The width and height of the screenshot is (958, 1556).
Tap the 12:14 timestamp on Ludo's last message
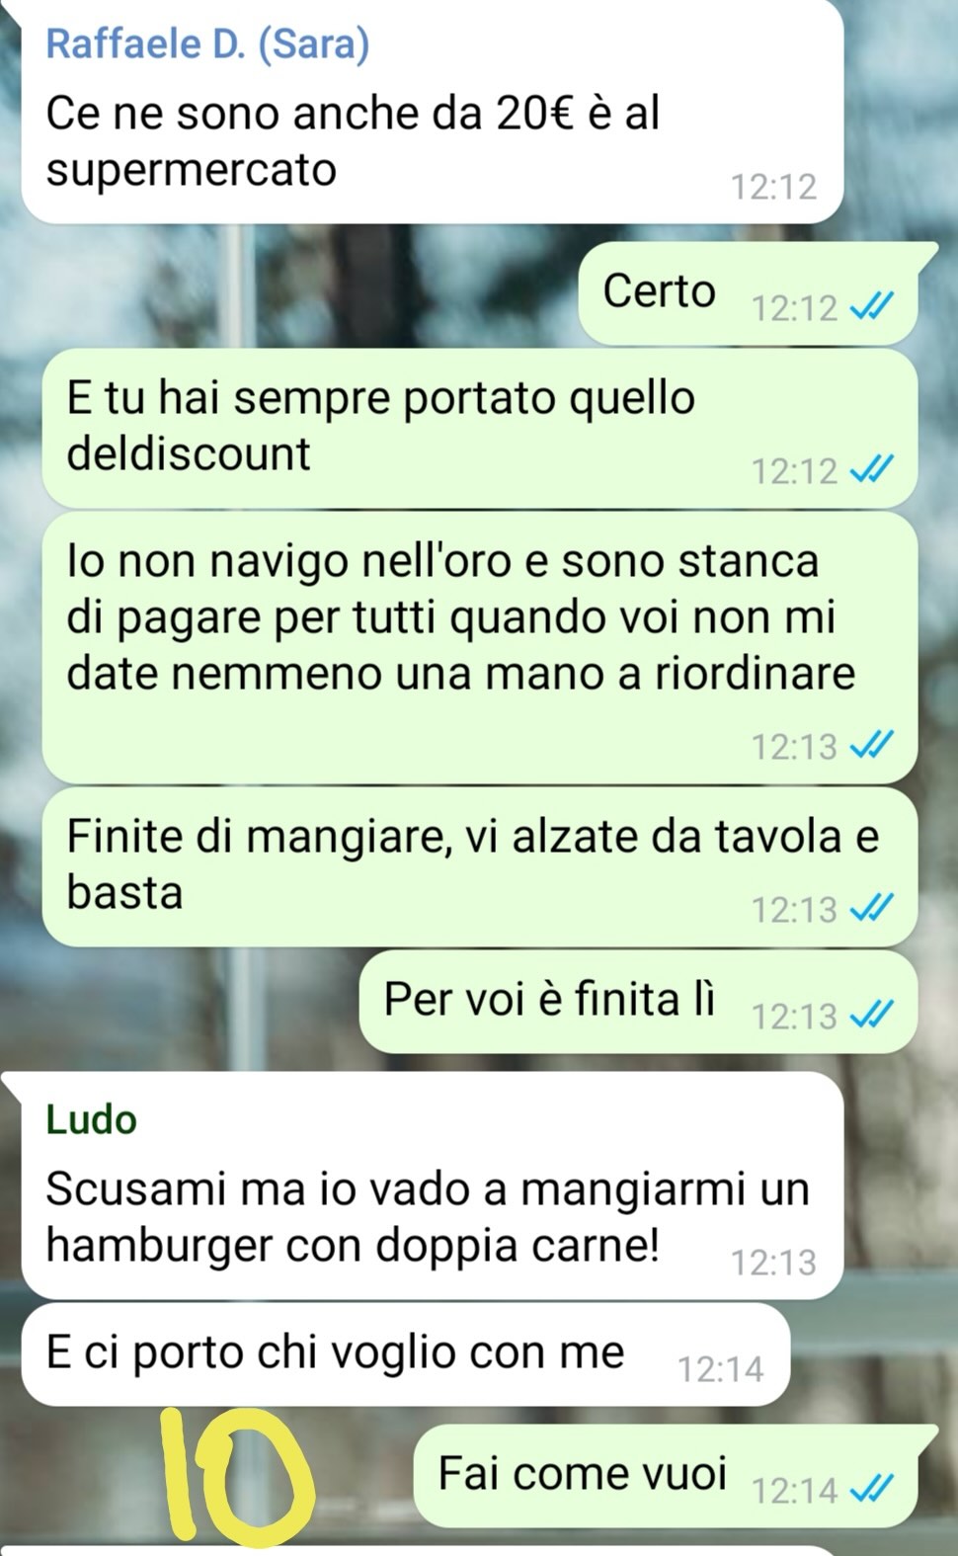[720, 1369]
